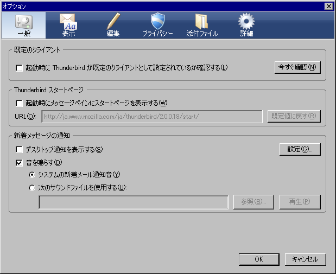Click the 参照 (Browse) sound file button
Screen dimensions: 336x274
coord(253,202)
